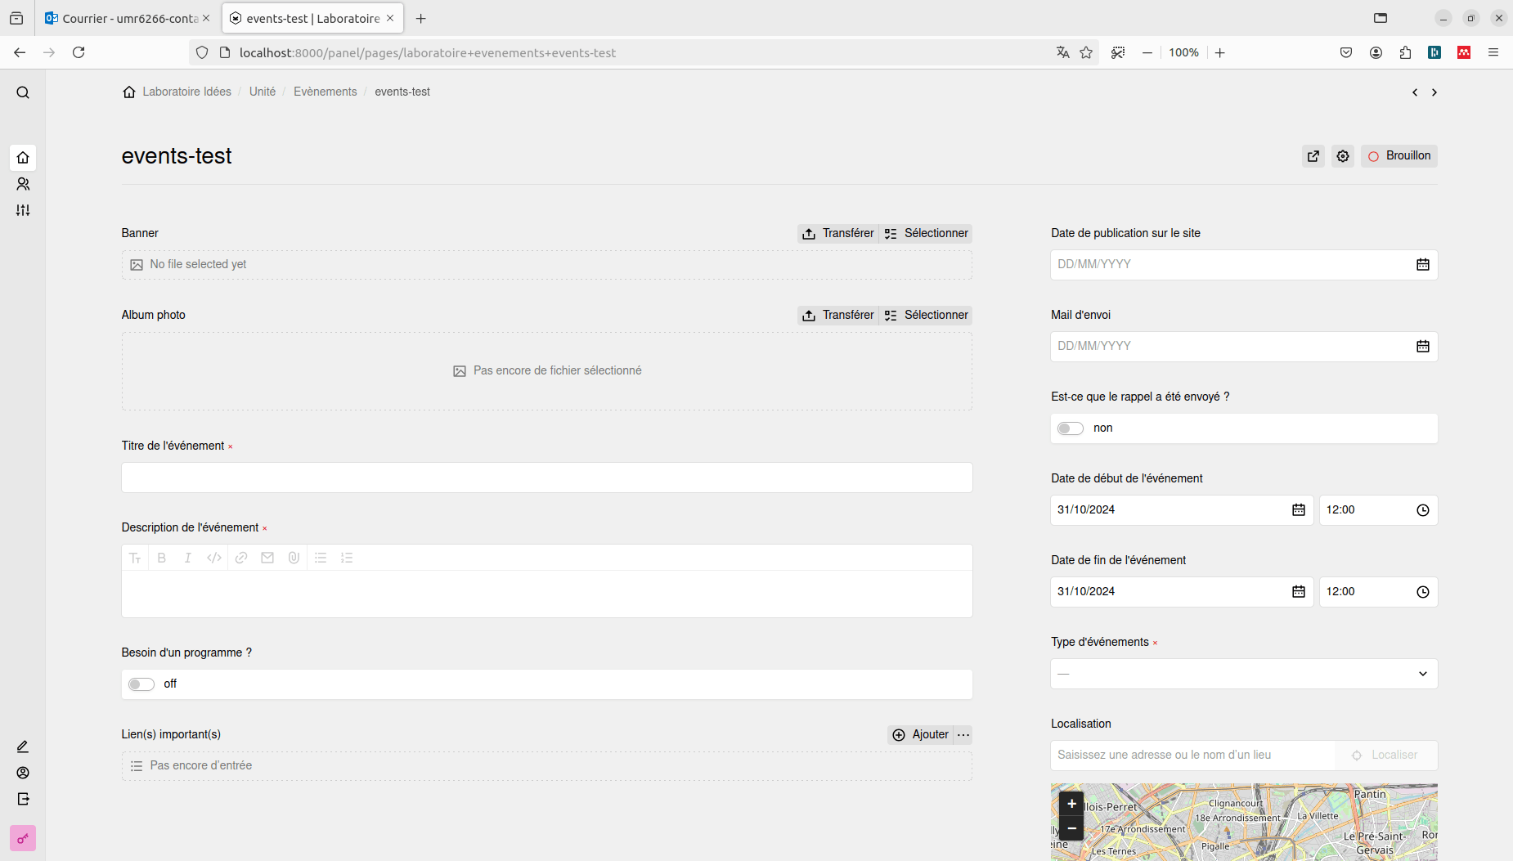The height and width of the screenshot is (861, 1513).
Task: Click the pink key license icon
Action: point(23,838)
